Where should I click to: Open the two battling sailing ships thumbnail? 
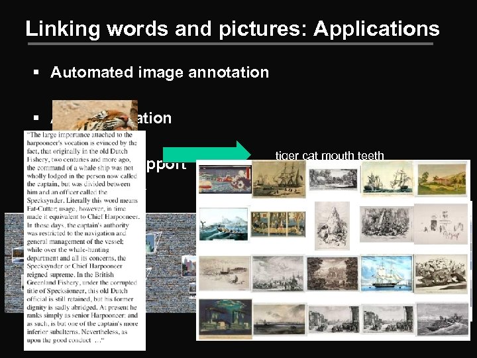pyautogui.click(x=388, y=179)
